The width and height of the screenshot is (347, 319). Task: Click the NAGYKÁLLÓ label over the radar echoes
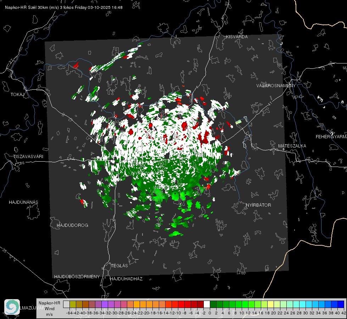pyautogui.click(x=168, y=187)
